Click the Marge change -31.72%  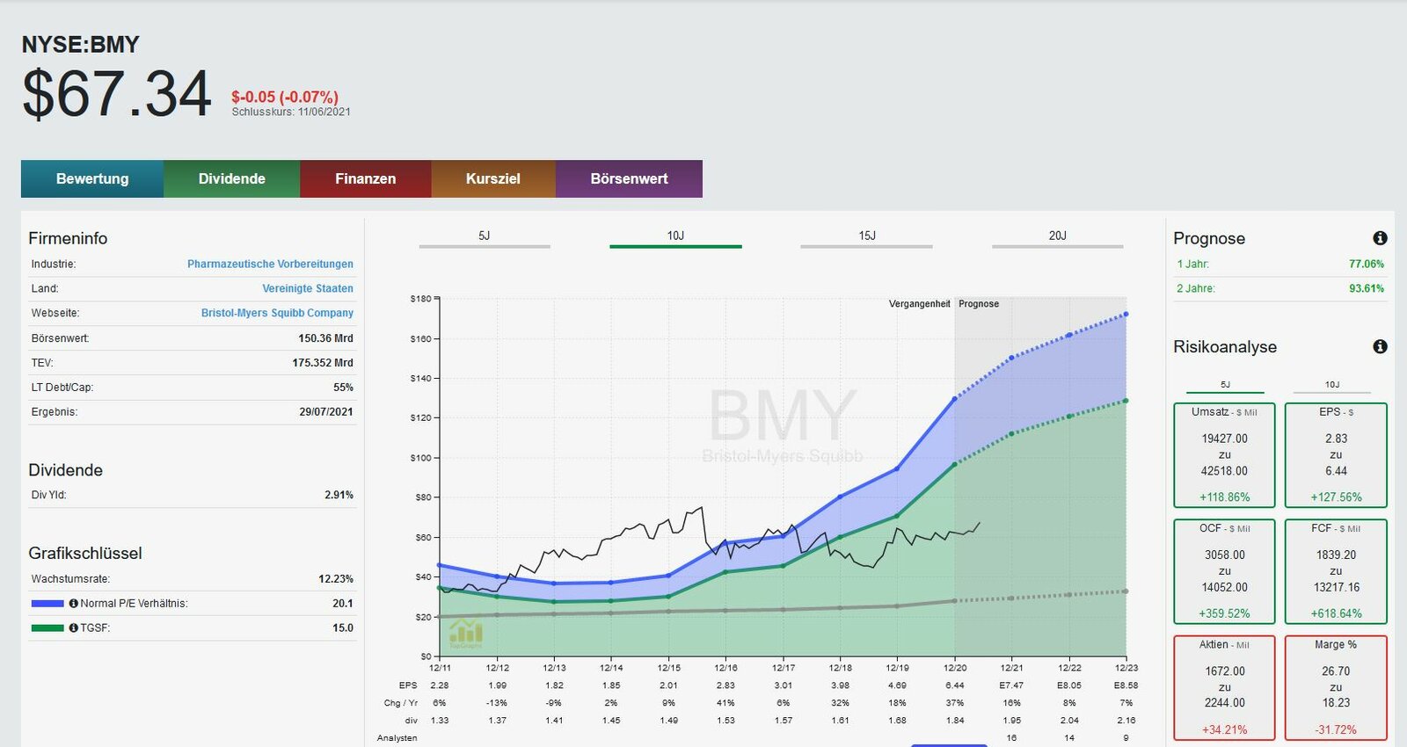click(1336, 729)
